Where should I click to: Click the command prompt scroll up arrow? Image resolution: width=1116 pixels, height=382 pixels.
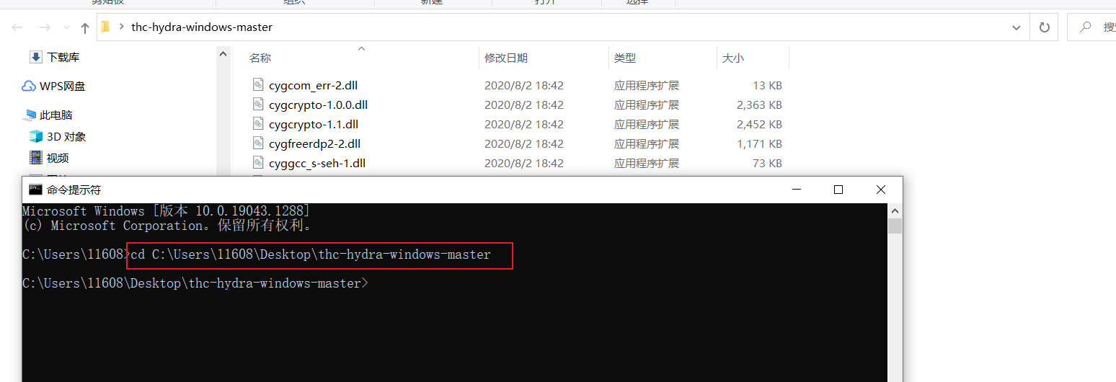tap(895, 211)
